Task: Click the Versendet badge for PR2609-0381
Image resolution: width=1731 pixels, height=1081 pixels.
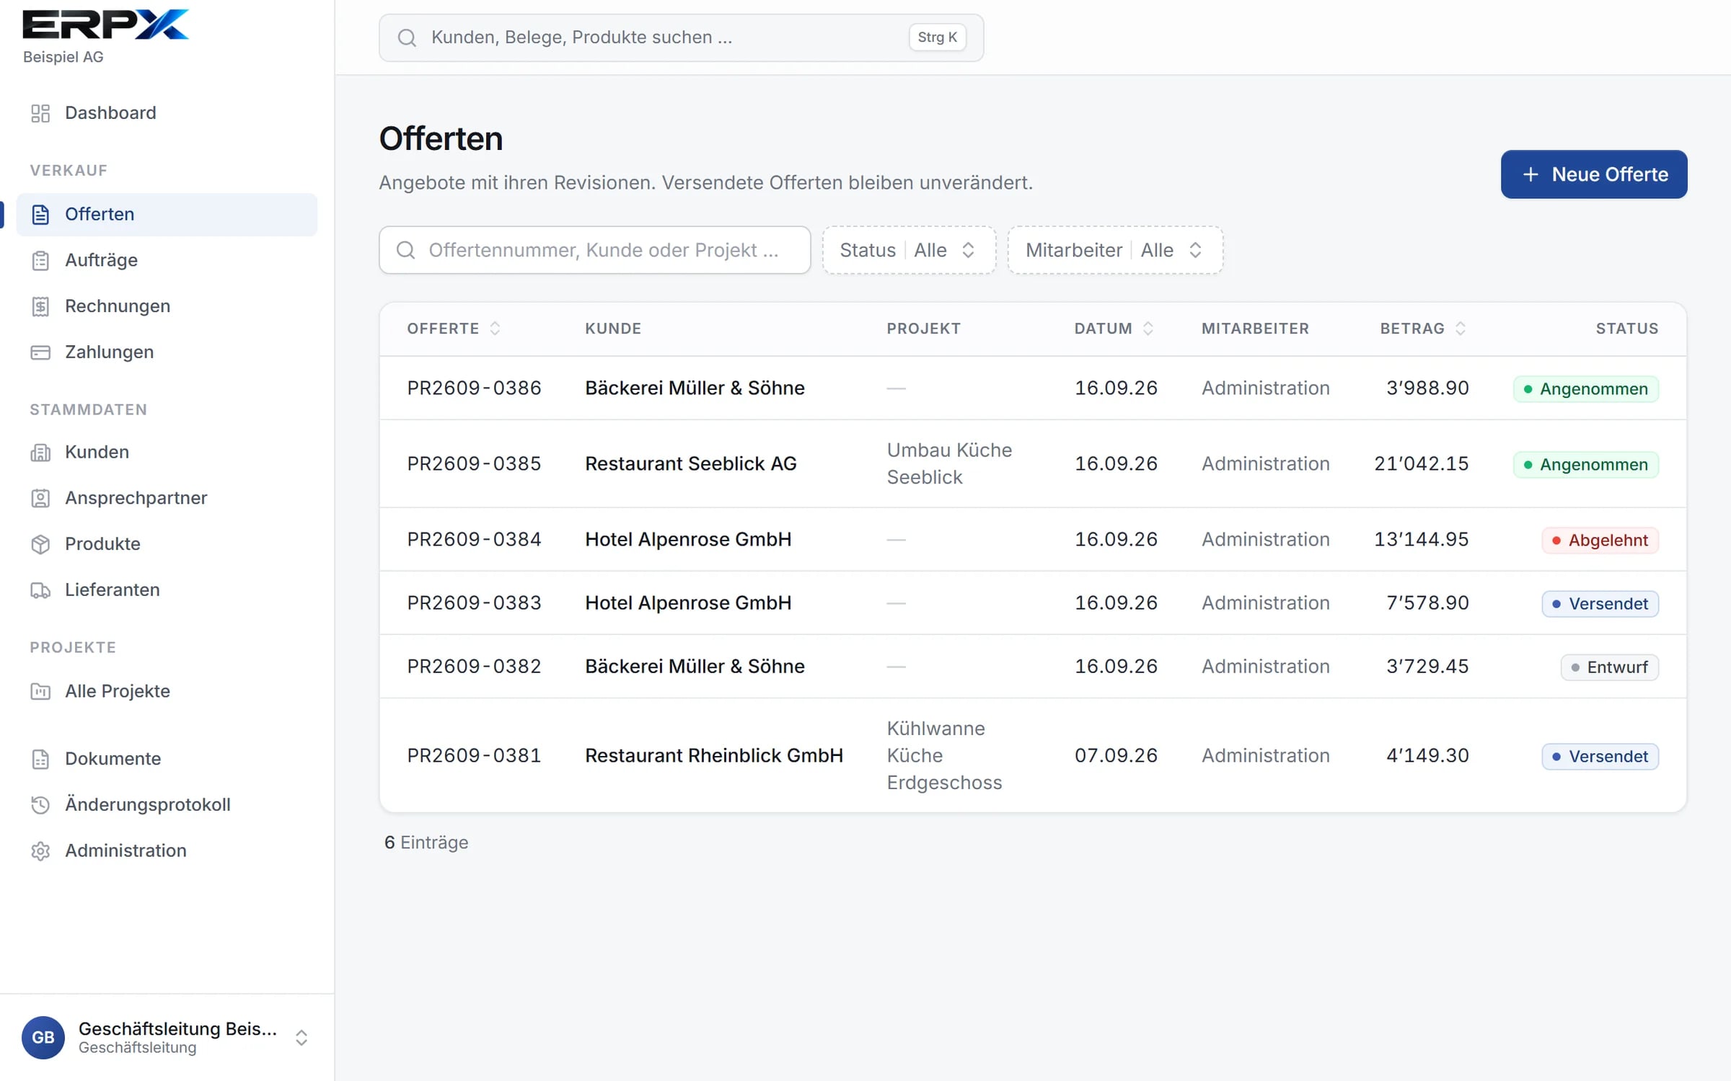Action: 1600,757
